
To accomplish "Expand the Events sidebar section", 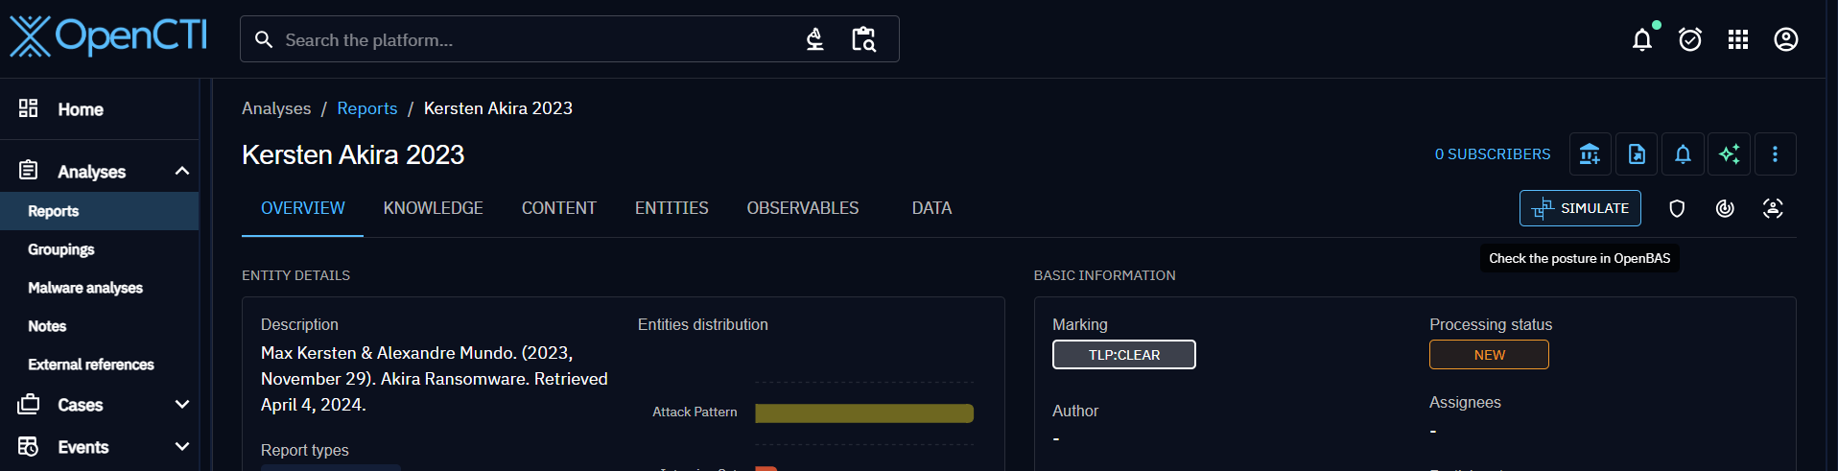I will point(182,447).
